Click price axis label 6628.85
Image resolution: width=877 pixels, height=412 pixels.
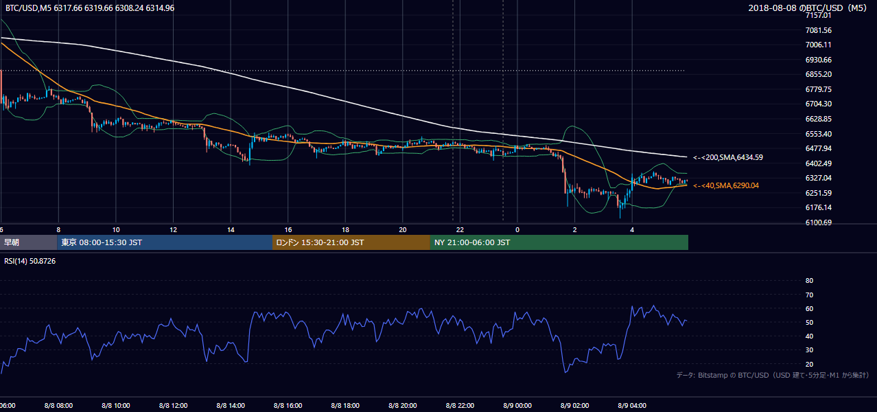point(819,119)
